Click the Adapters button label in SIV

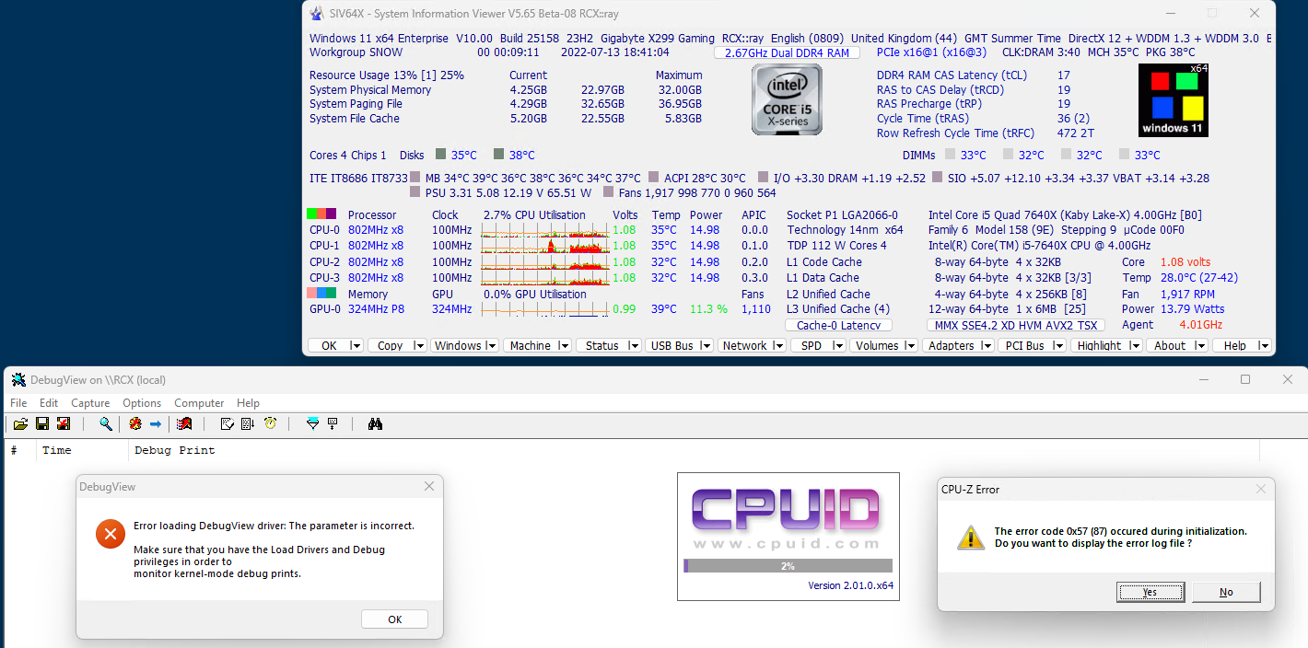(952, 346)
